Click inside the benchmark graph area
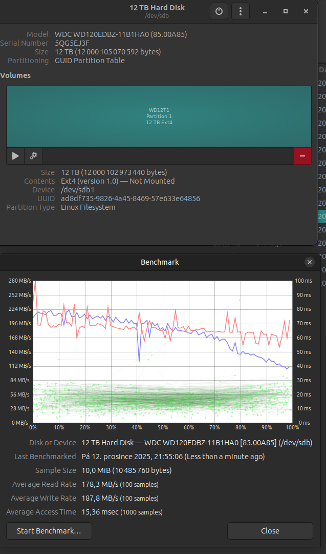 (163, 351)
